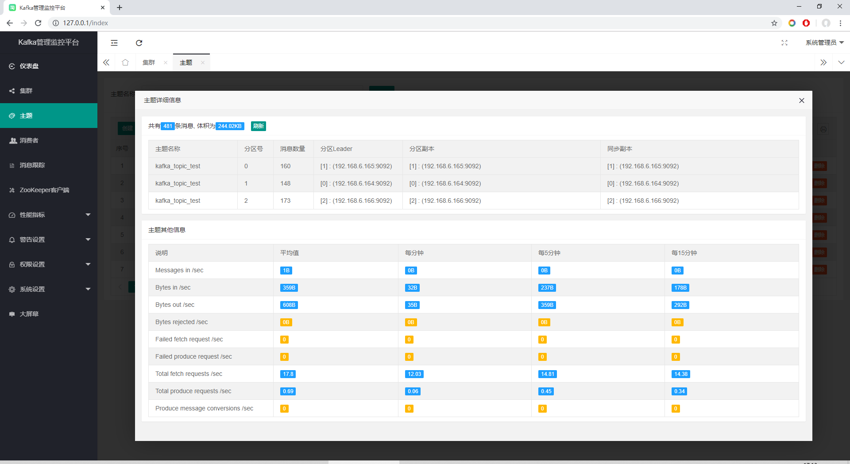Toggle fullscreen mode icon

tap(784, 43)
